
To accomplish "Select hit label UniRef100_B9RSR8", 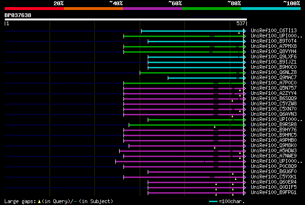I will [274, 125].
